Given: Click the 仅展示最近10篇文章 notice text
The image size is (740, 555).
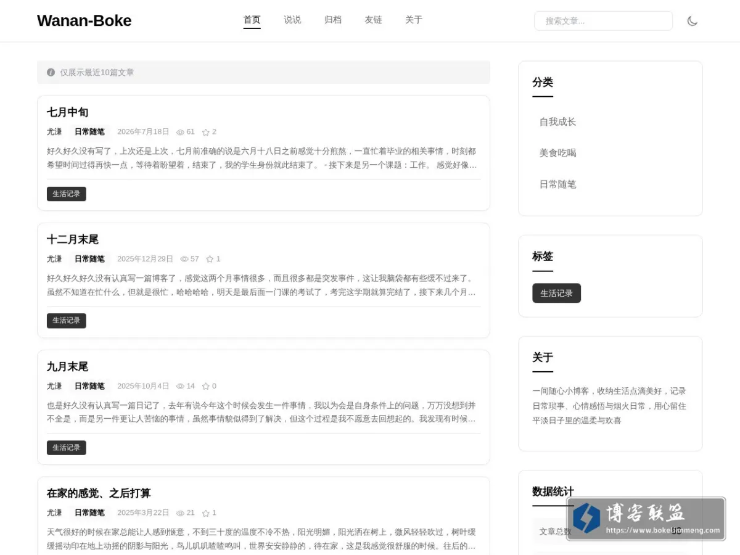Looking at the screenshot, I should pos(97,72).
